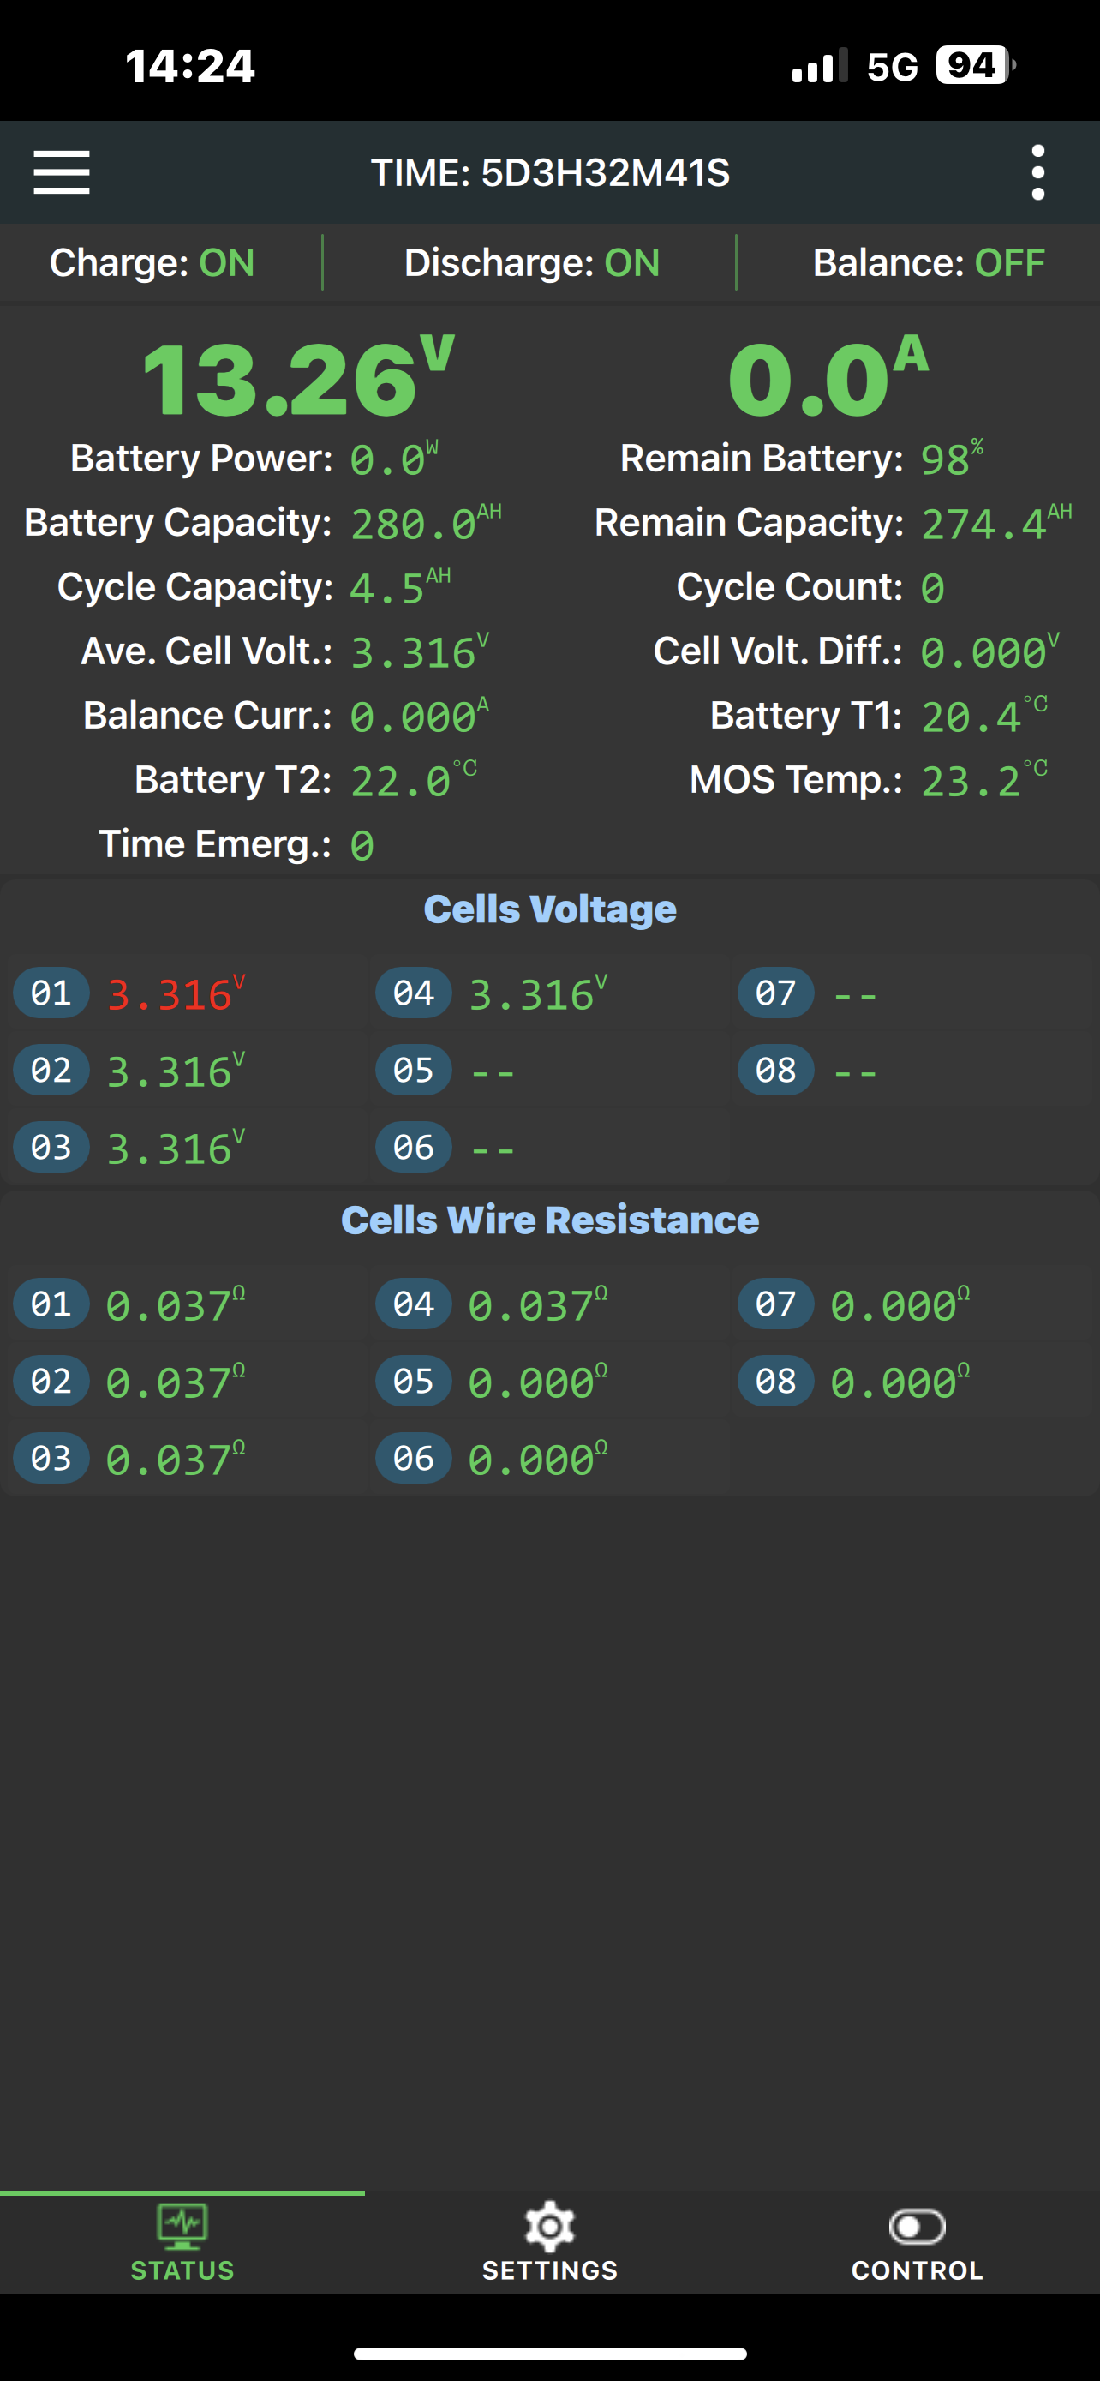Tap the cell 01 voltage badge
1100x2381 pixels.
[51, 993]
